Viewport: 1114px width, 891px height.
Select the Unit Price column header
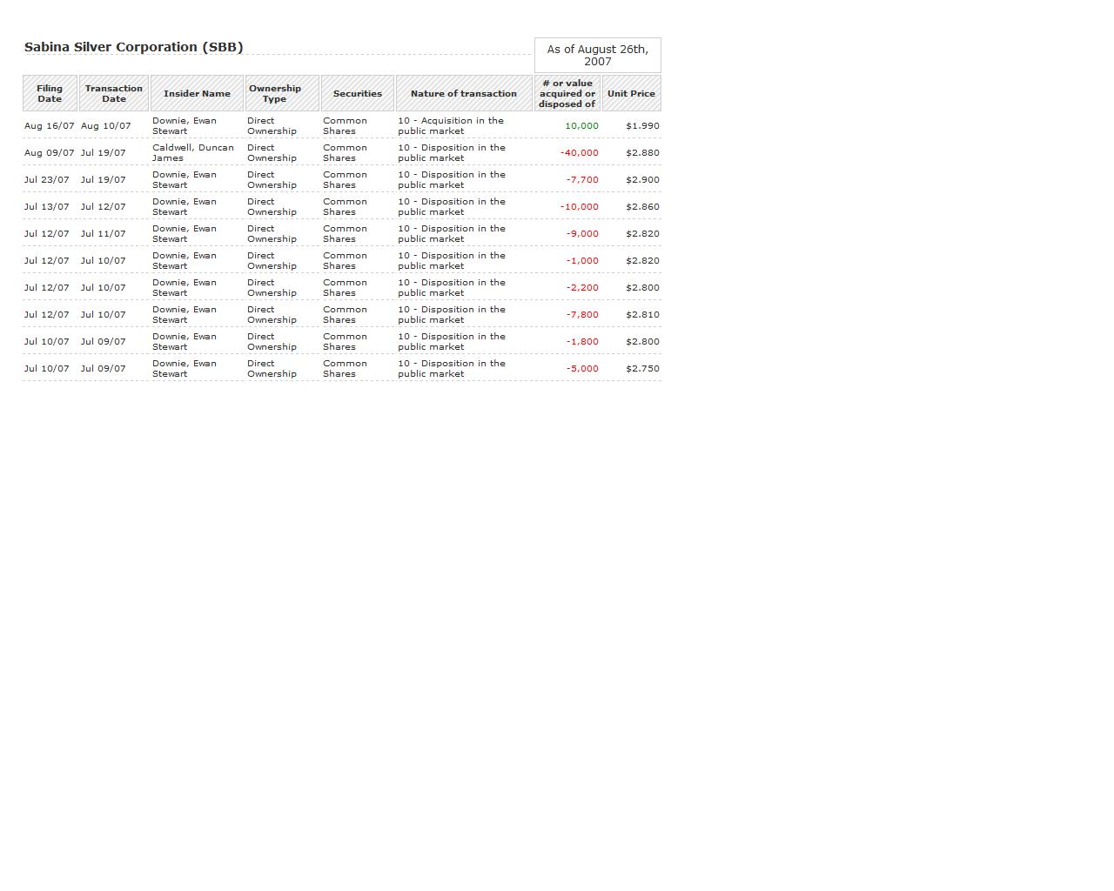(632, 93)
